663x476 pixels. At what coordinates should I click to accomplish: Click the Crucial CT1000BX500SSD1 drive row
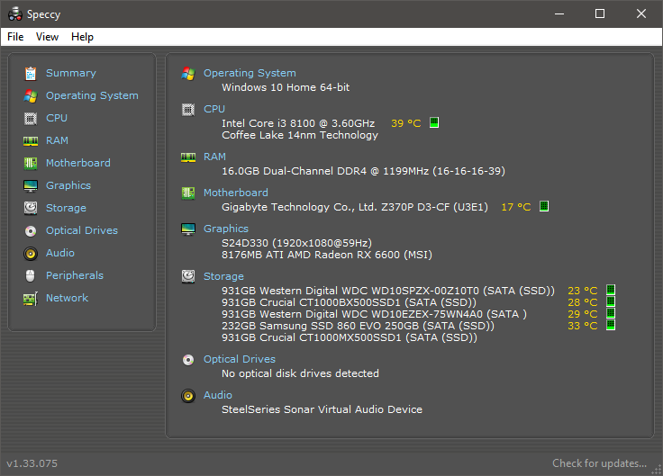pyautogui.click(x=349, y=302)
